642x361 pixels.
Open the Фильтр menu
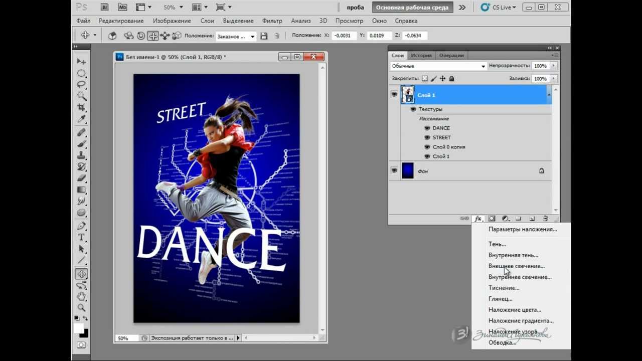click(x=272, y=21)
